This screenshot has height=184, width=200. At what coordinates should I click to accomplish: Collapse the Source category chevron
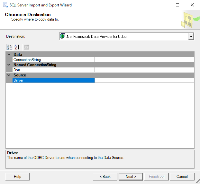9,75
